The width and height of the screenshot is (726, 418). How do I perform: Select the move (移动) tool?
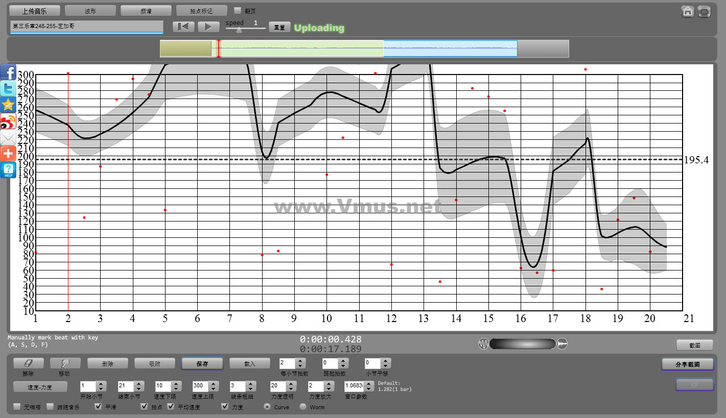[x=65, y=363]
